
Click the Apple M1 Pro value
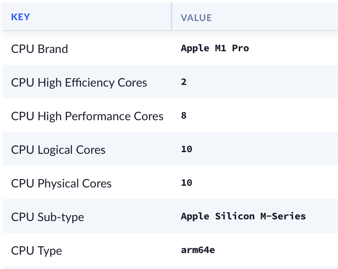215,48
